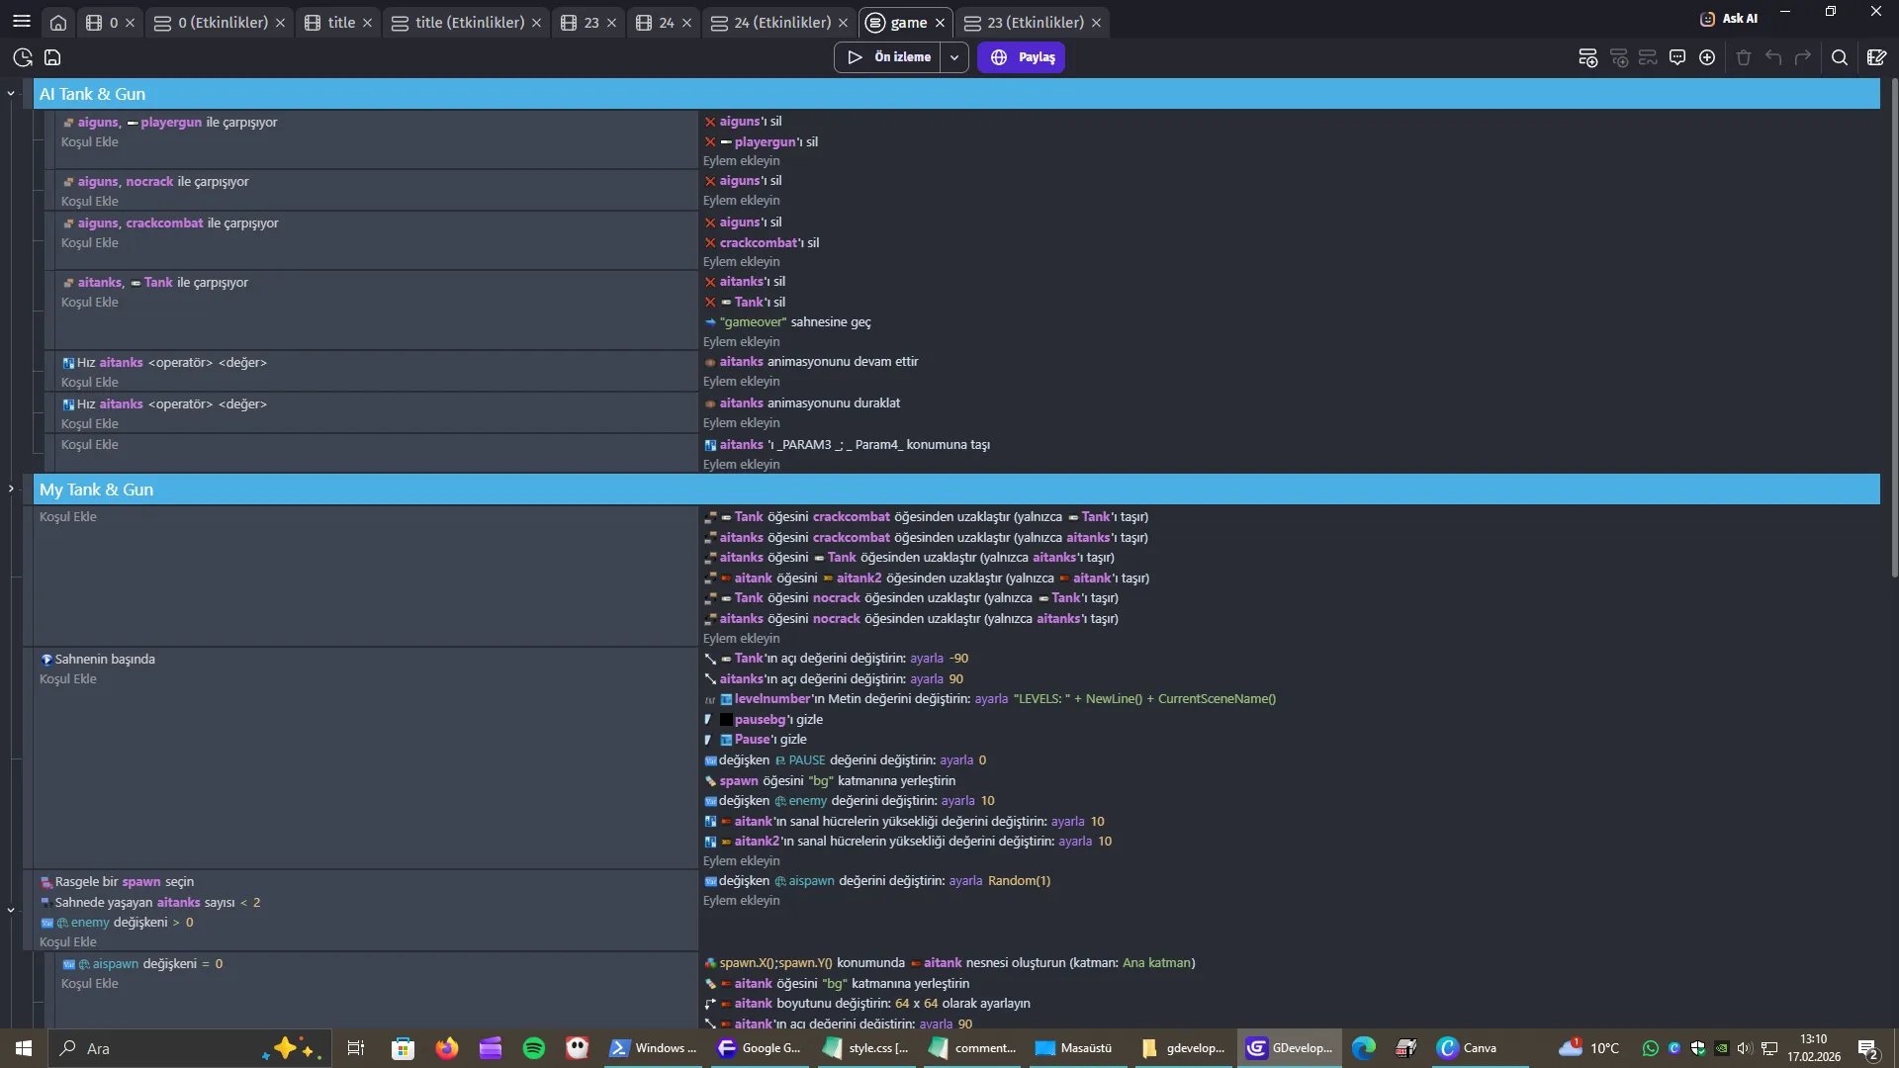Open the event sheet settings editor
Viewport: 1899px width, 1068px height.
tap(1878, 57)
